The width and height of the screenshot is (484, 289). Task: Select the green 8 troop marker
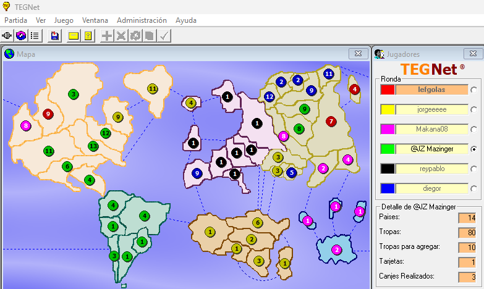tap(299, 128)
